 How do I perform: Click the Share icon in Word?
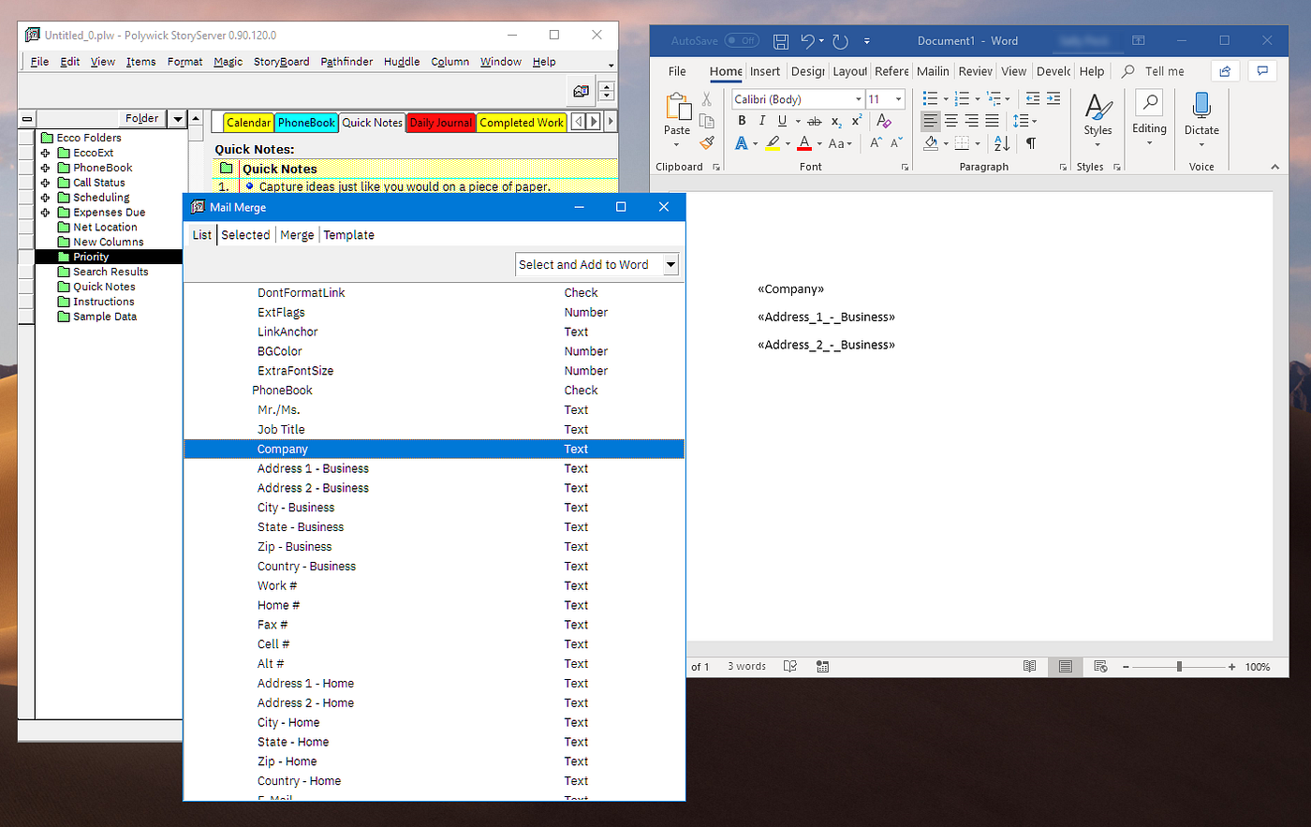[x=1225, y=71]
